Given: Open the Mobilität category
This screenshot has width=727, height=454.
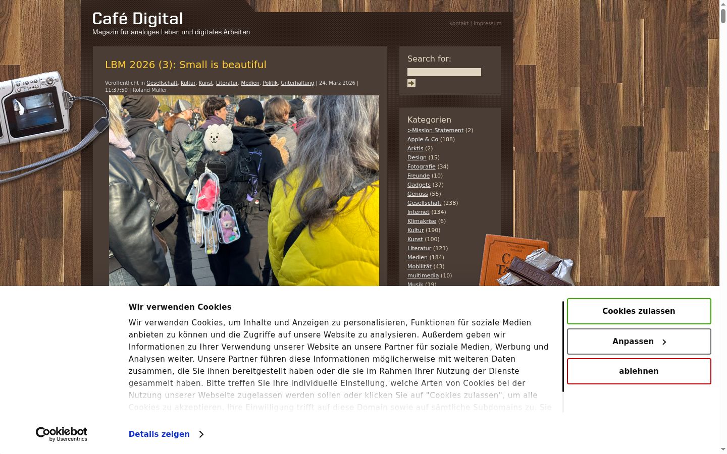Looking at the screenshot, I should click(419, 266).
